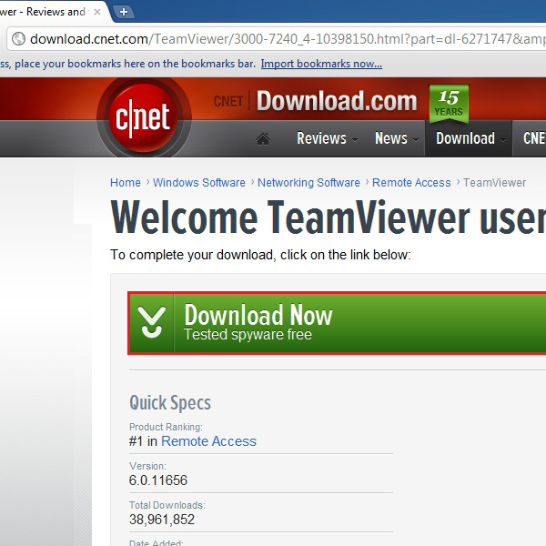Viewport: 546px width, 546px height.
Task: Expand the Reviews dropdown arrow
Action: (x=355, y=140)
